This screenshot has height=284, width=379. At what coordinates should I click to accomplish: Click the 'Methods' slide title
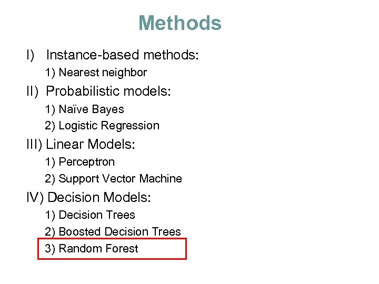point(179,23)
